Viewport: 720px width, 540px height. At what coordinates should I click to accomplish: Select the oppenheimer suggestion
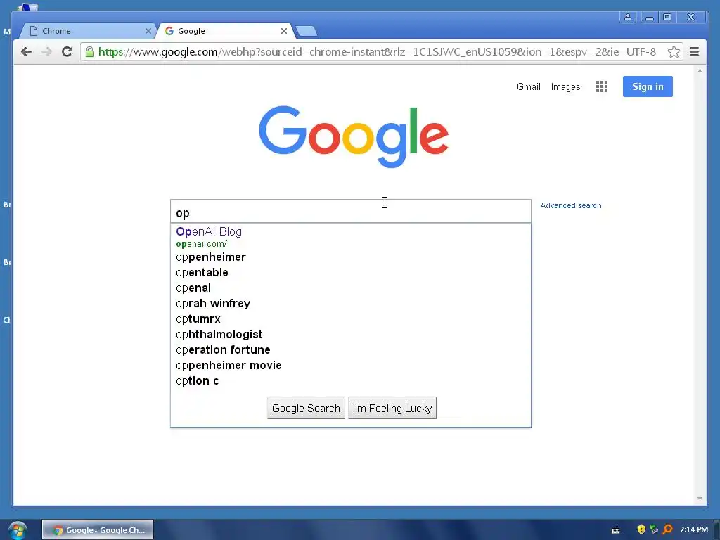tap(351, 257)
